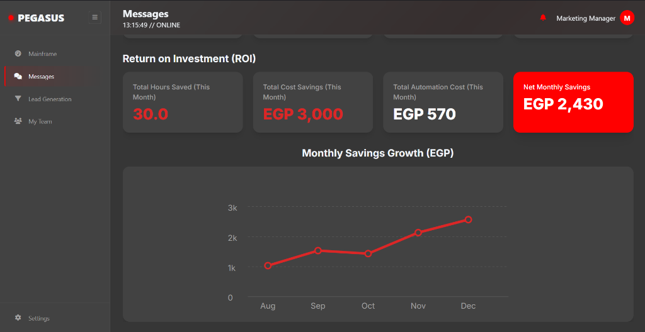Click the December data point on chart
645x332 pixels.
click(468, 219)
